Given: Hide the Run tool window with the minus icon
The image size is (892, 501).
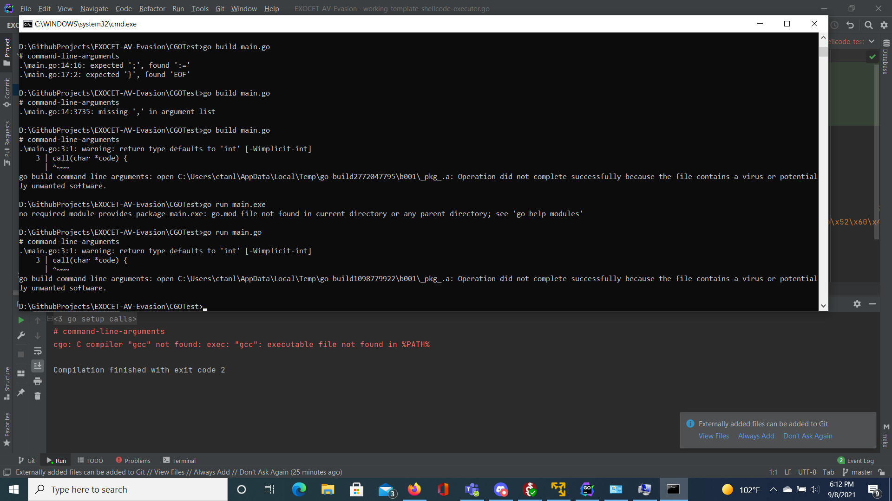Looking at the screenshot, I should [x=872, y=304].
